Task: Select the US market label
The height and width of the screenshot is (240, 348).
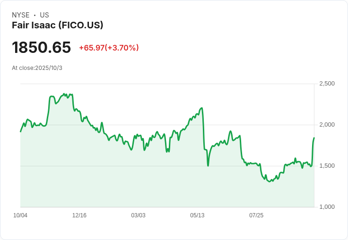Action: (44, 15)
